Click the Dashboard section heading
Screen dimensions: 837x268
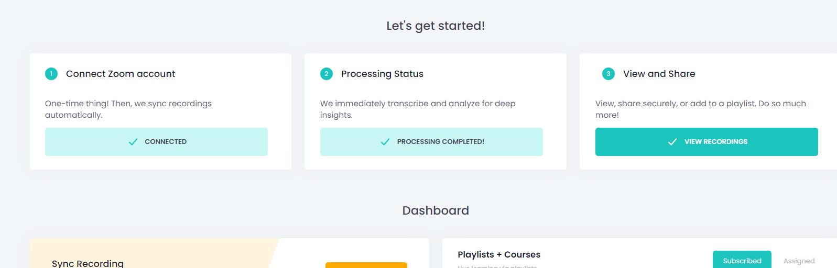436,210
